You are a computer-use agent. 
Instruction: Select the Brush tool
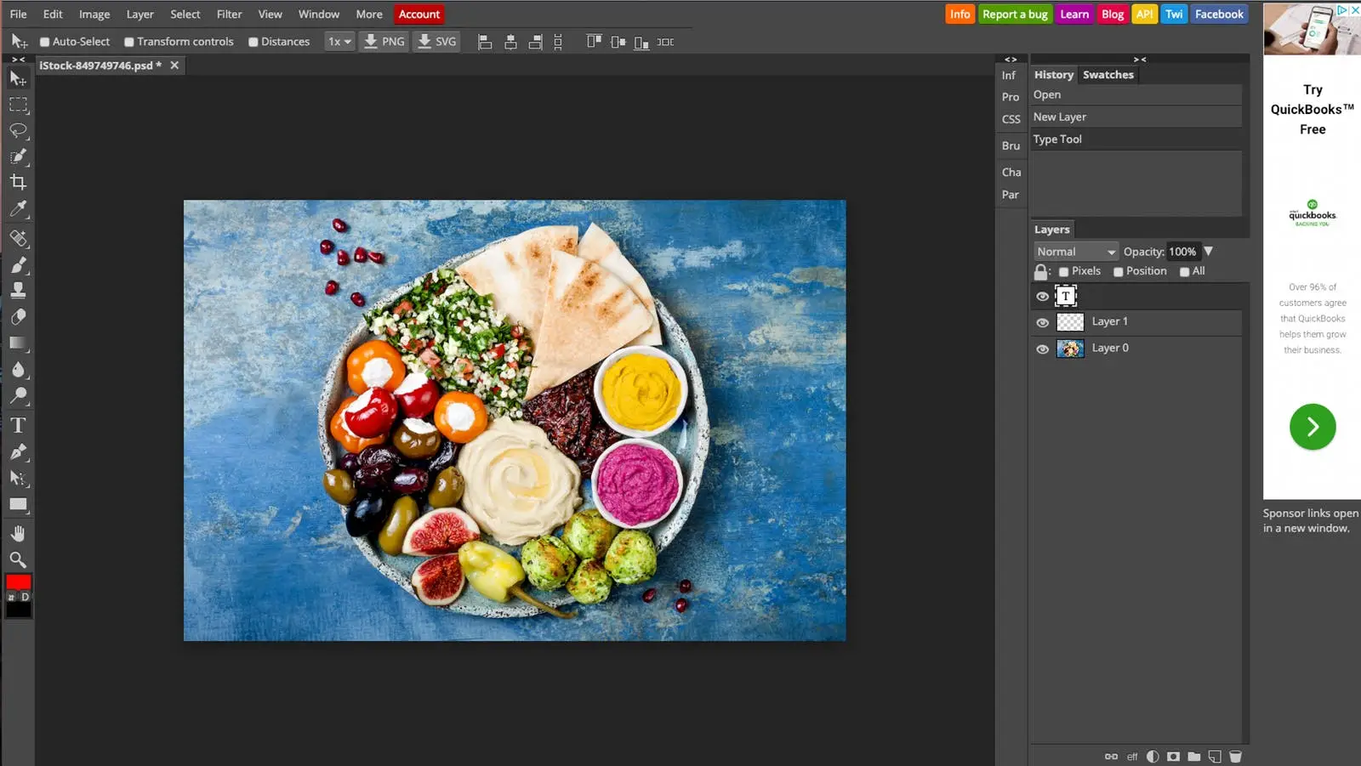coord(19,265)
